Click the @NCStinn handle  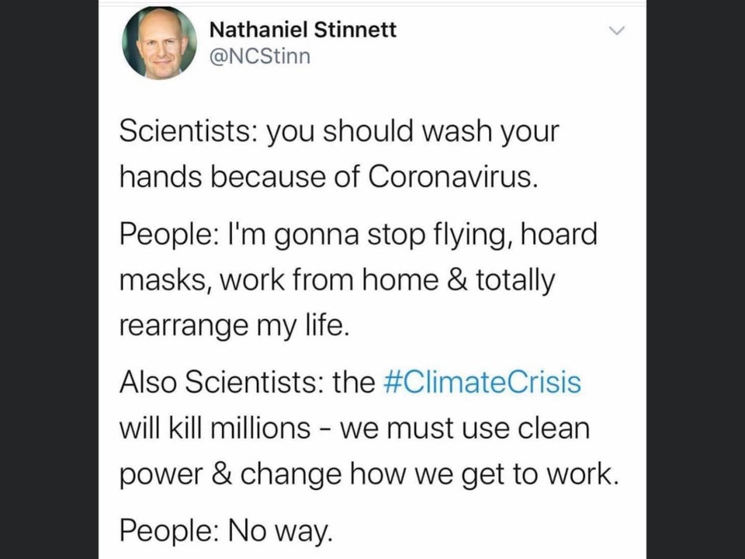point(261,57)
